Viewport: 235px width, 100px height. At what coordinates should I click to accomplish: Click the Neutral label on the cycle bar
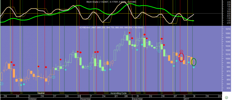click(x=41, y=93)
